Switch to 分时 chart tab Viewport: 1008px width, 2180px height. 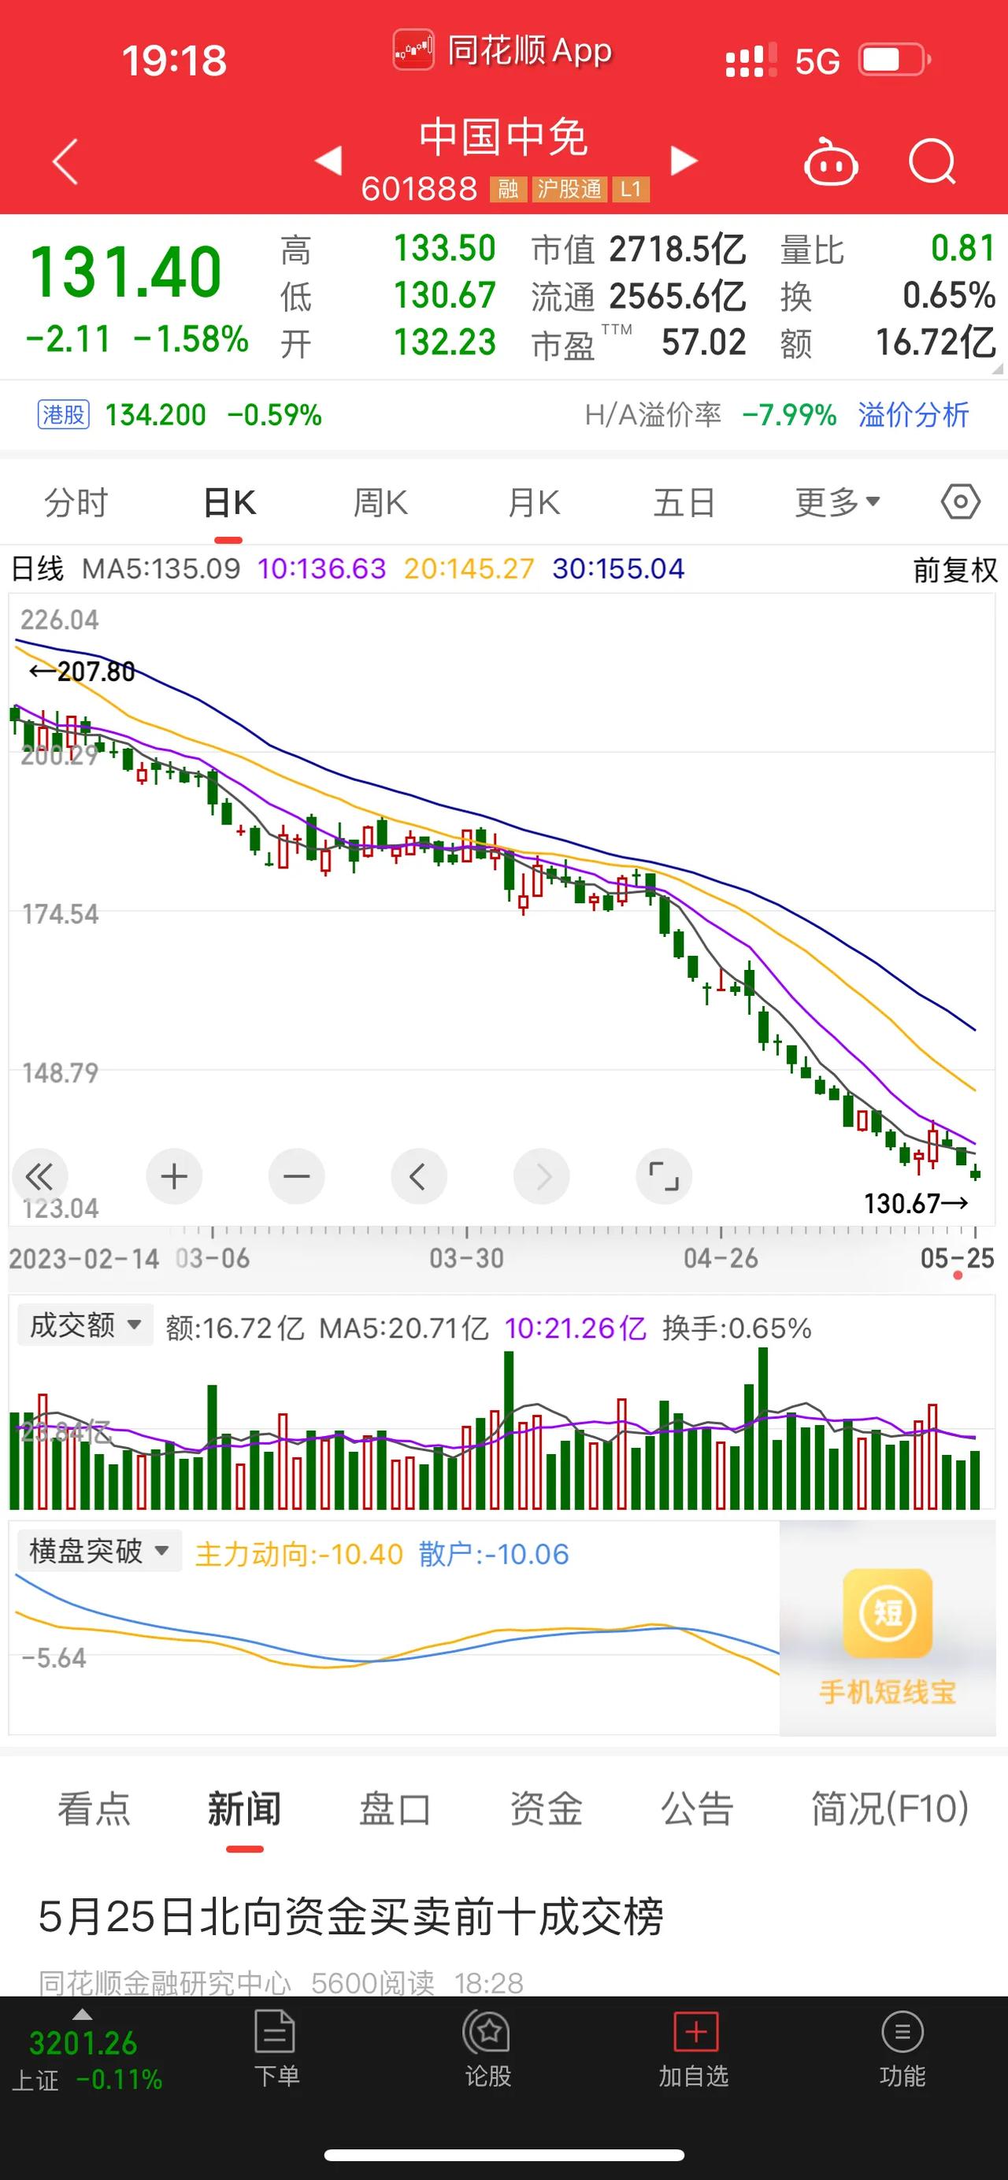pyautogui.click(x=76, y=503)
